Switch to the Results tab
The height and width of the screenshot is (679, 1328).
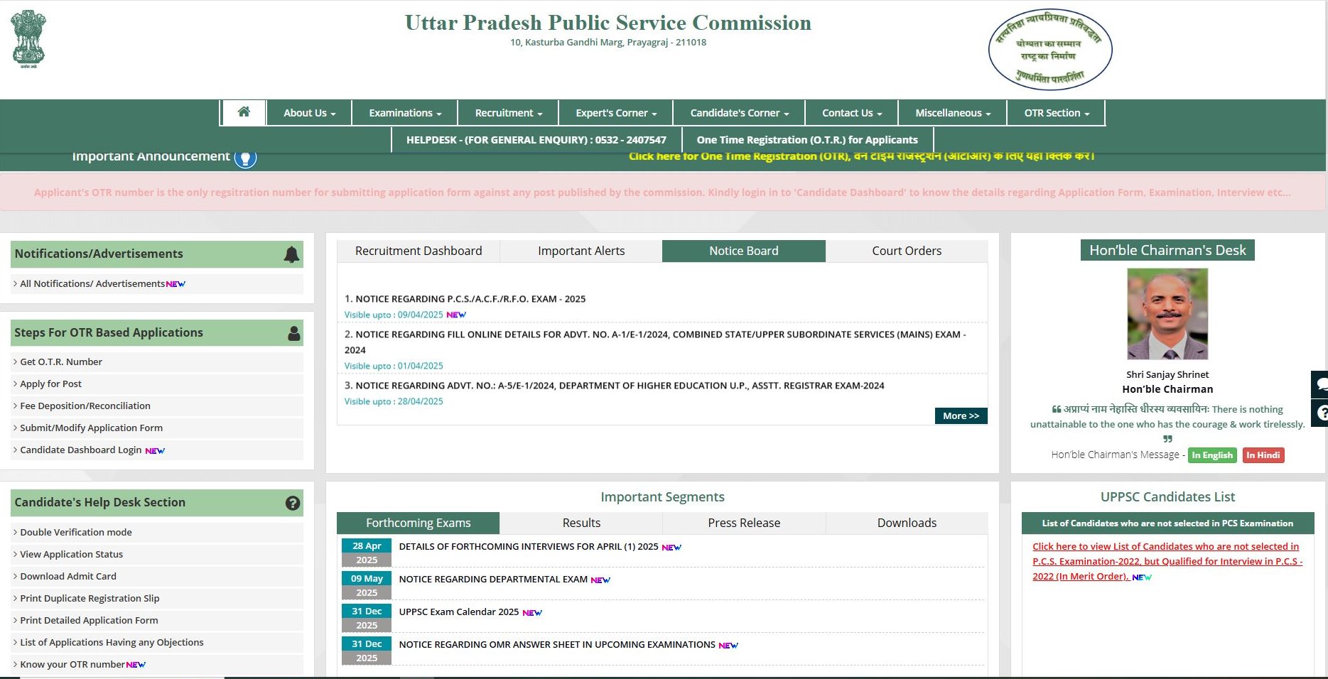[x=581, y=523]
